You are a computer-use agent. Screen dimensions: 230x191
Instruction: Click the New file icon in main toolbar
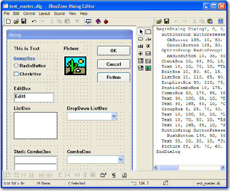pos(8,21)
